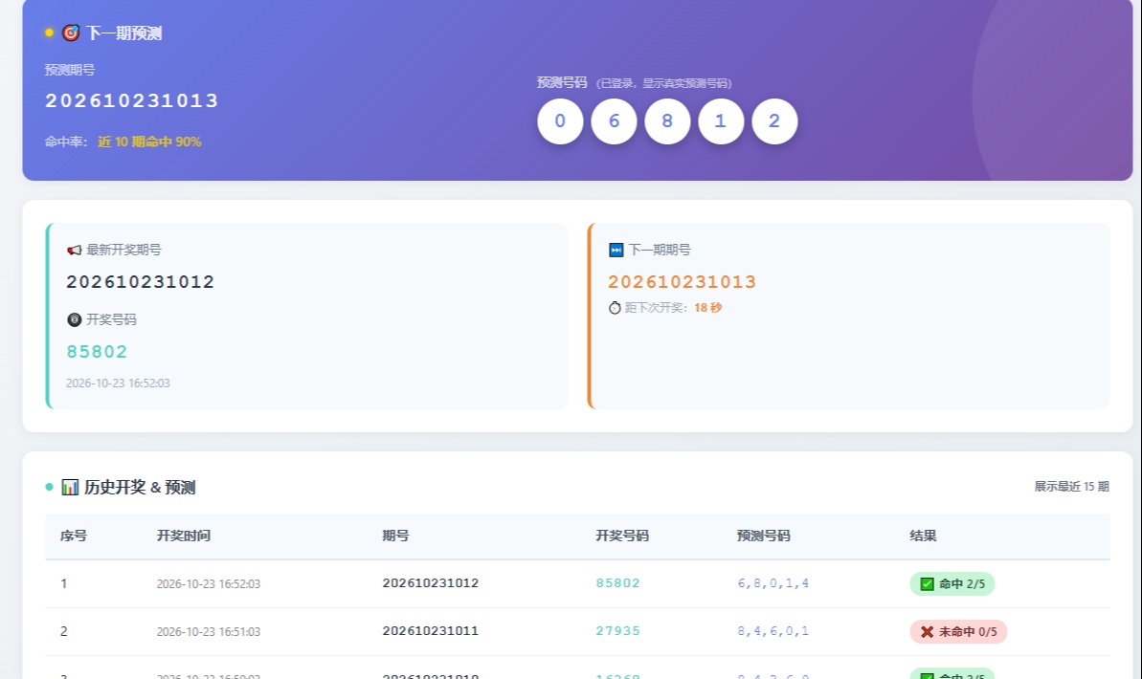Click the 开奖时间 column header
This screenshot has height=679, width=1142.
[184, 536]
